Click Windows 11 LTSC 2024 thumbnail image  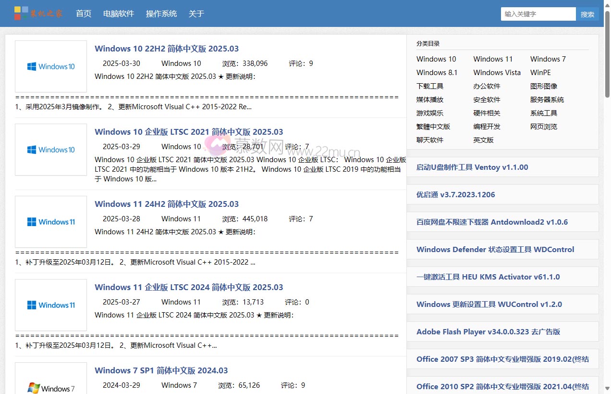point(51,305)
